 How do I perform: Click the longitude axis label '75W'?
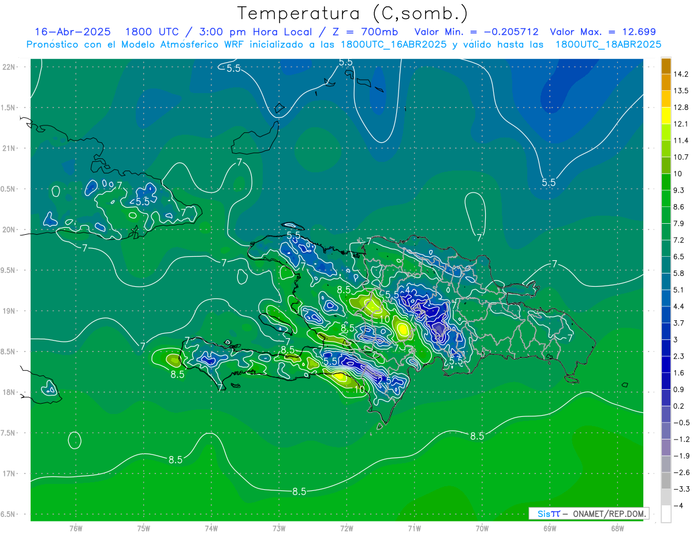(144, 528)
